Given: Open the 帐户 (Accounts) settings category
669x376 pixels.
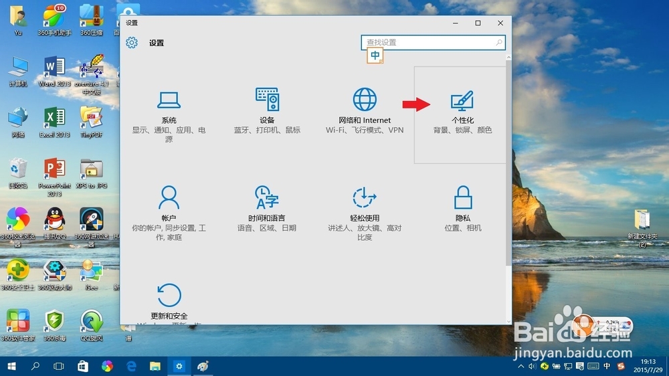Looking at the screenshot, I should point(169,213).
